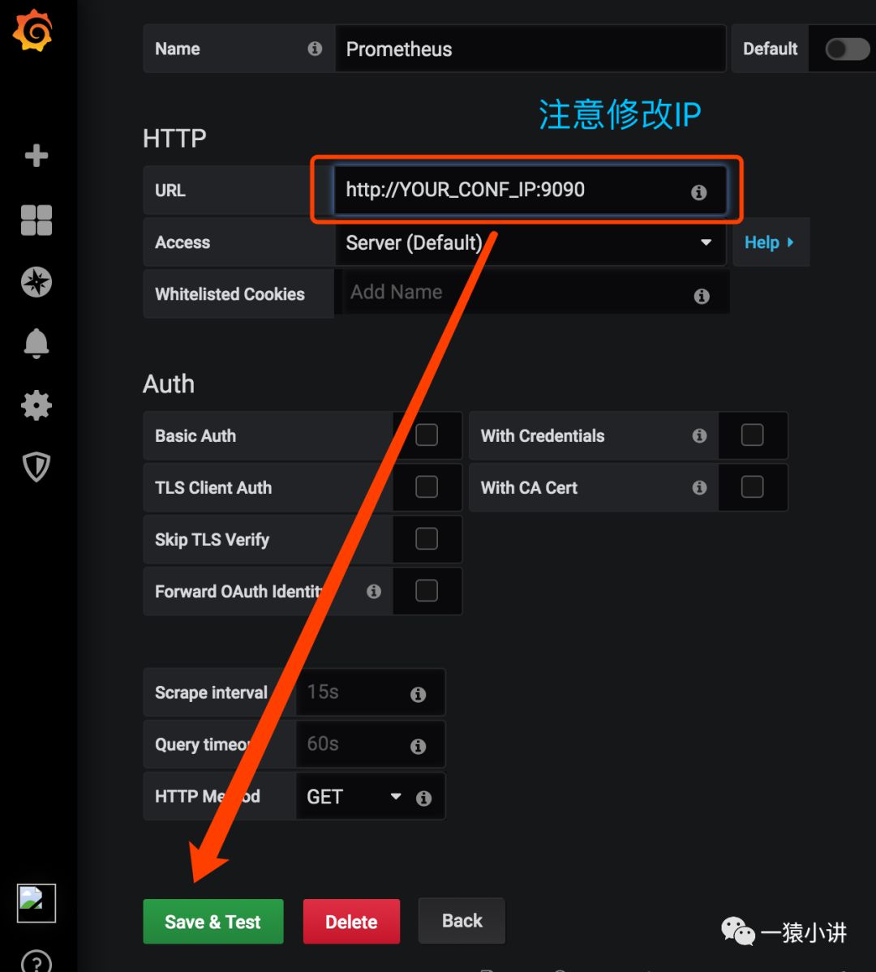
Task: Focus the Name field containing Prometheus
Action: (x=530, y=49)
